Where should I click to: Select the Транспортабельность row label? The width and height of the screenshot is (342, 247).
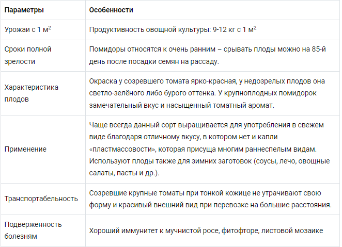(41, 199)
